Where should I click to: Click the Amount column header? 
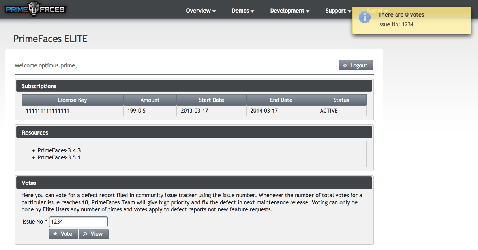[150, 100]
